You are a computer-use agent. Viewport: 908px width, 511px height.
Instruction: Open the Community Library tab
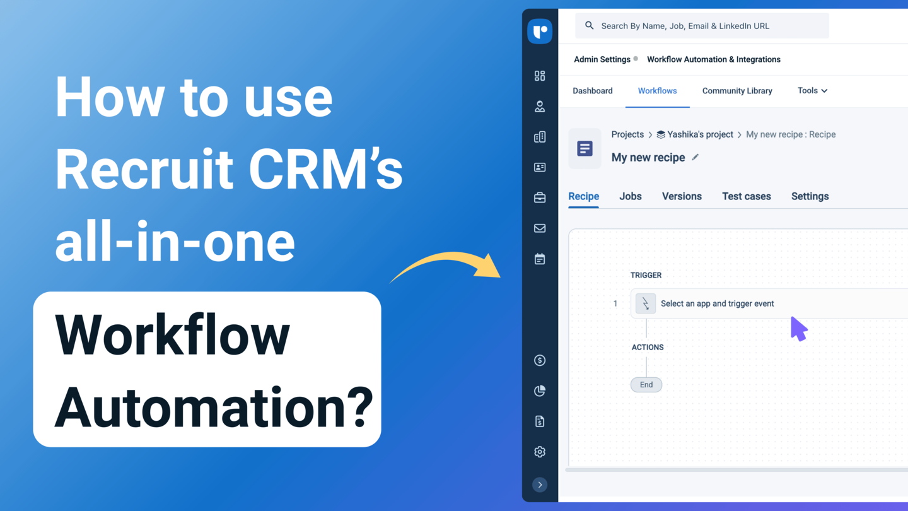(x=737, y=90)
